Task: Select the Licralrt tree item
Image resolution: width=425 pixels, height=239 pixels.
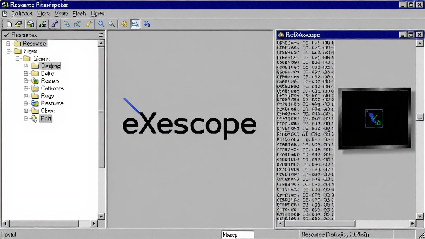Action: (42, 59)
